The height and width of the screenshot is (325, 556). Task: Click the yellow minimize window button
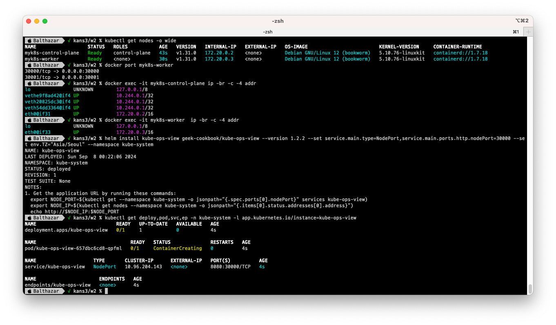click(x=37, y=21)
